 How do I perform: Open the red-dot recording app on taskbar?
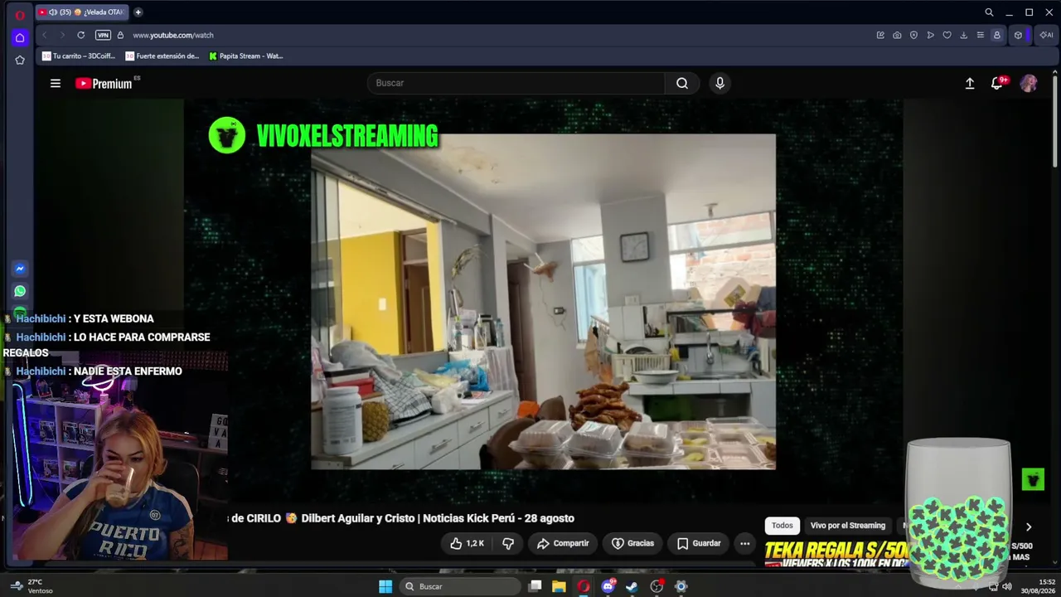point(656,586)
